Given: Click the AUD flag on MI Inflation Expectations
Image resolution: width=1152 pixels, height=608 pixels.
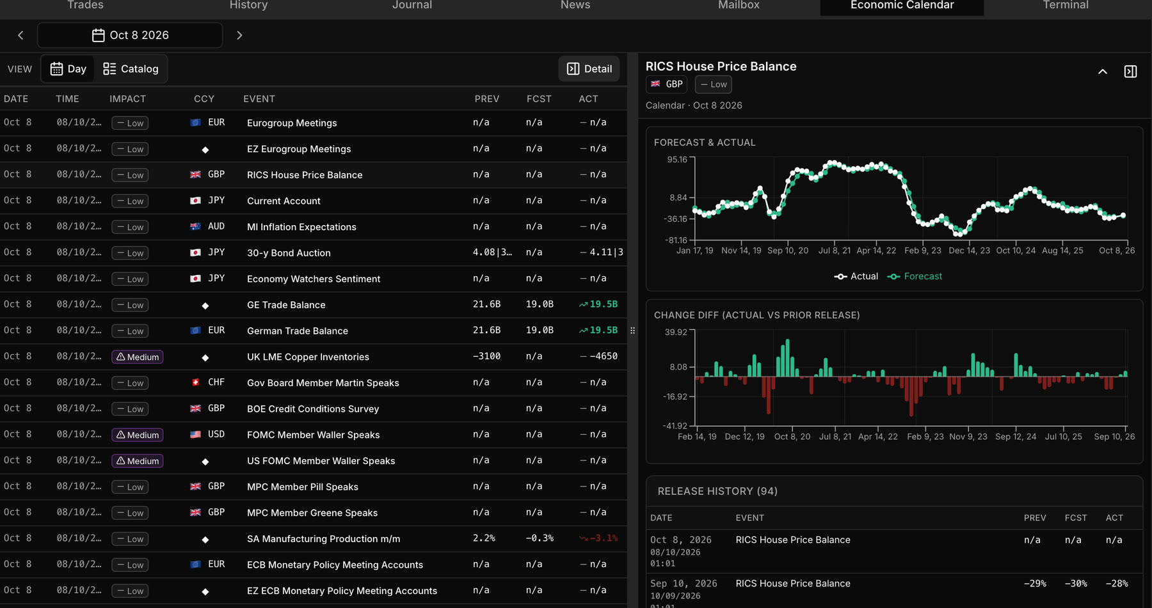Looking at the screenshot, I should tap(196, 226).
